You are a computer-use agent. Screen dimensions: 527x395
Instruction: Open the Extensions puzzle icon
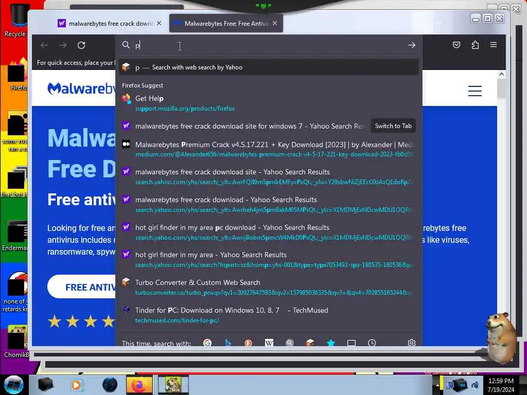[x=475, y=45]
